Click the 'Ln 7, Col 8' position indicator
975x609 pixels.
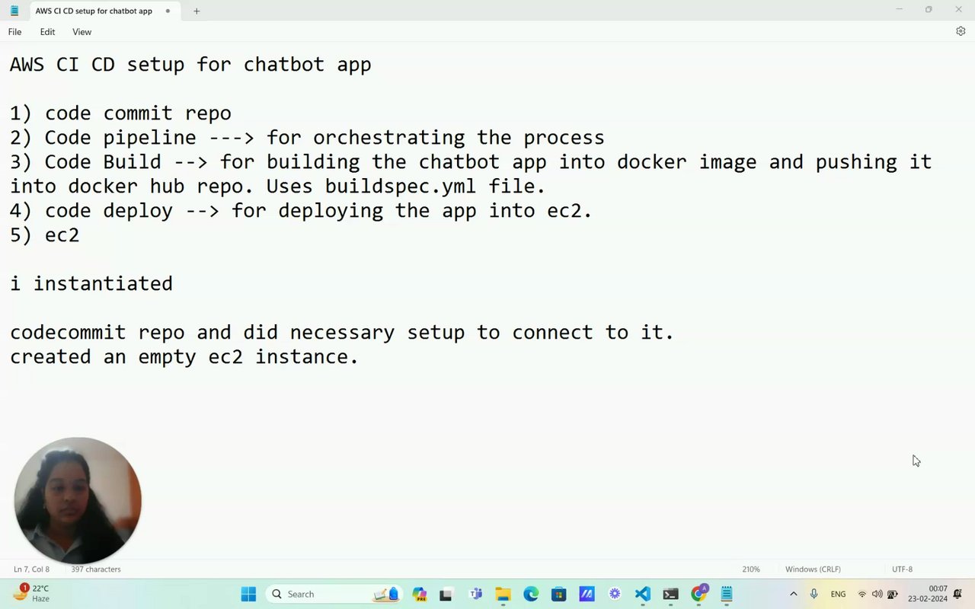tap(31, 569)
